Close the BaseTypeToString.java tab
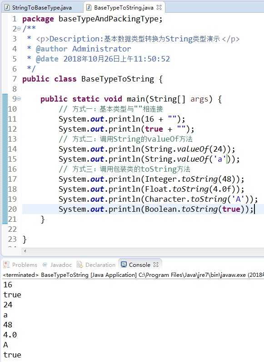The height and width of the screenshot is (362, 264). [159, 7]
